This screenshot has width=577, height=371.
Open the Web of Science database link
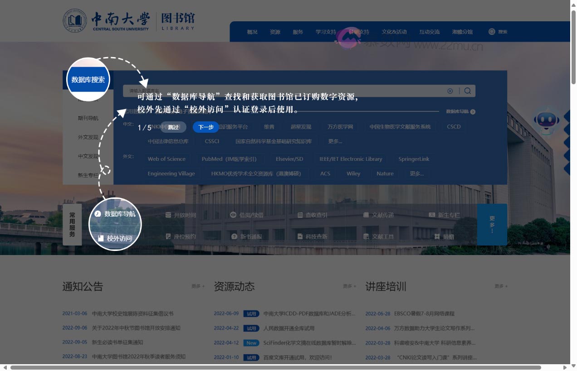[167, 159]
